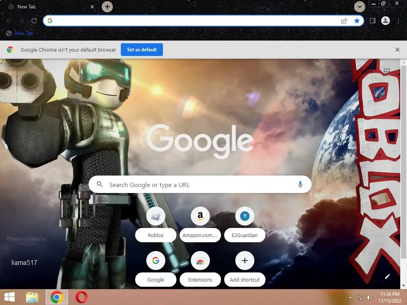The height and width of the screenshot is (305, 407).
Task: Toggle the bookmark star icon
Action: coord(357,21)
